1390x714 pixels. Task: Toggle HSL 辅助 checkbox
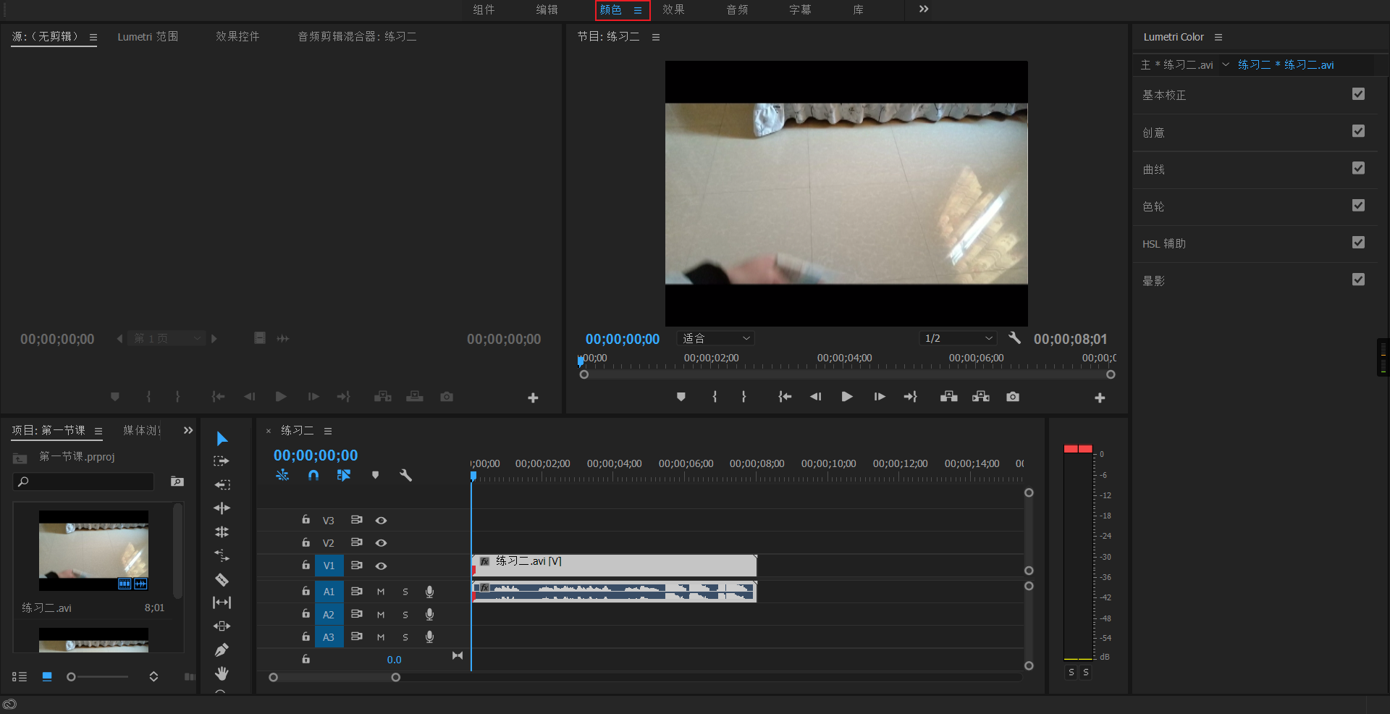pyautogui.click(x=1358, y=243)
